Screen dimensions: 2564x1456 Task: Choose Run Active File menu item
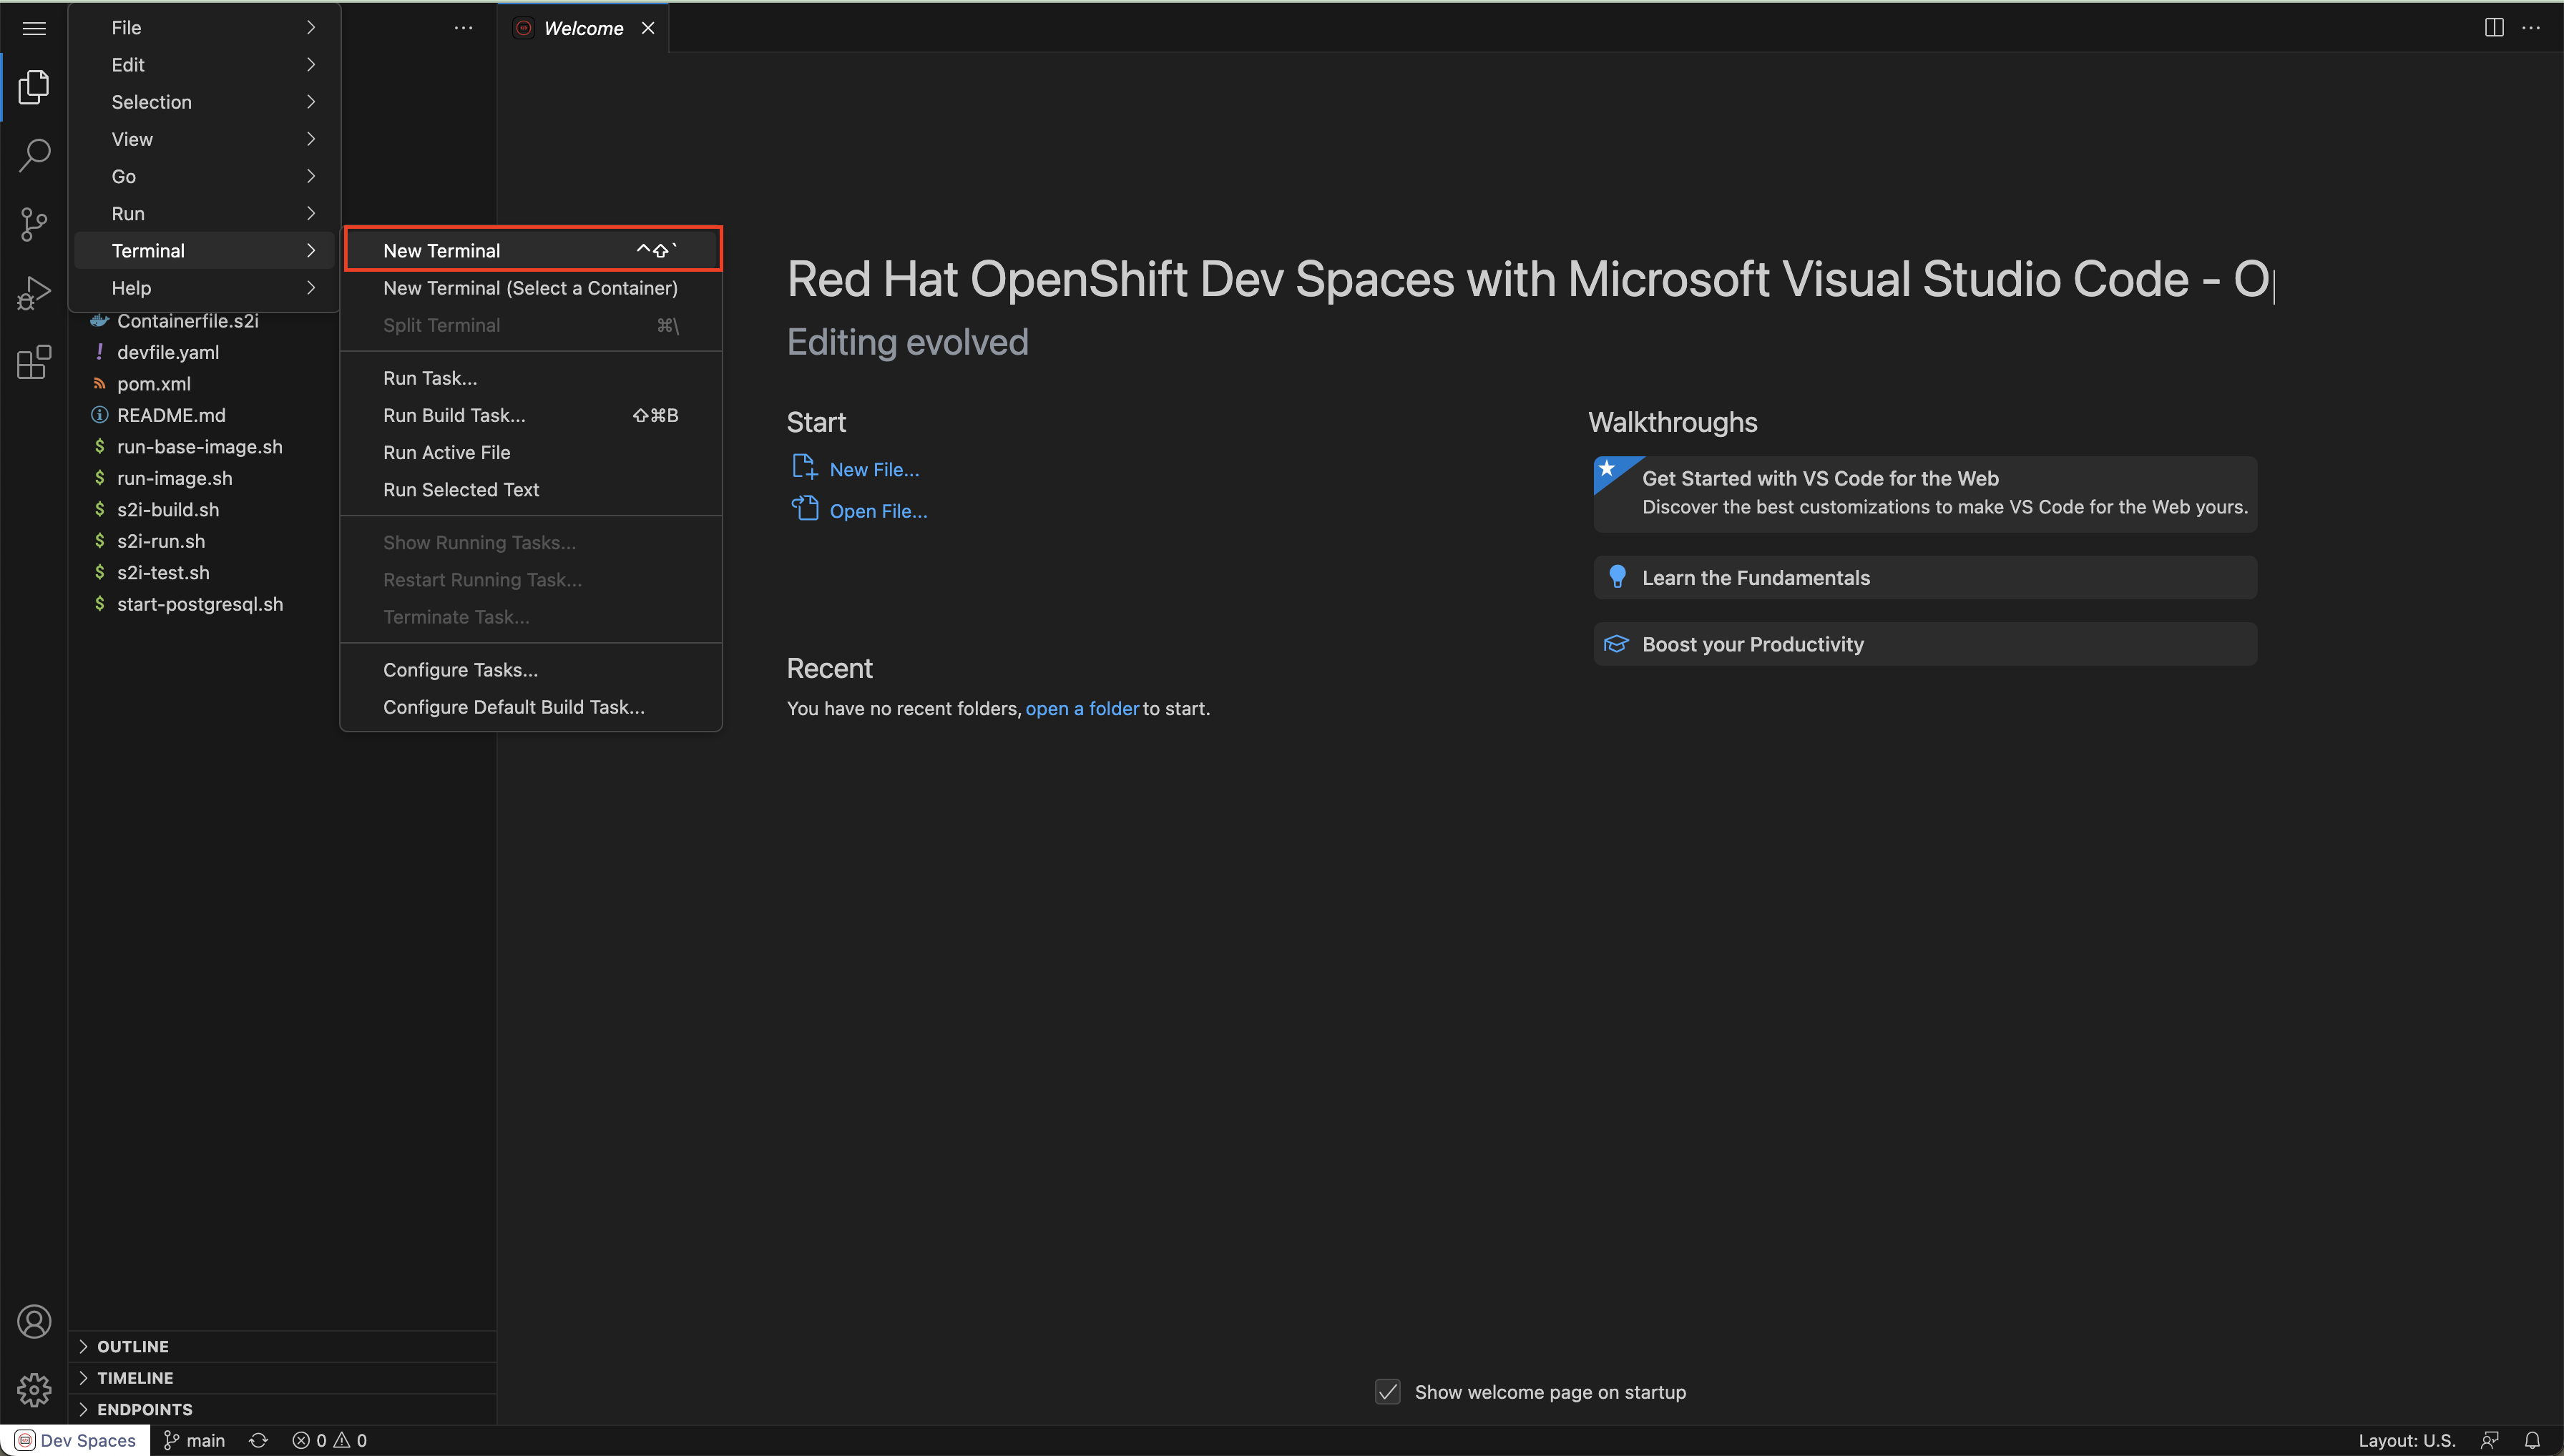coord(532,452)
